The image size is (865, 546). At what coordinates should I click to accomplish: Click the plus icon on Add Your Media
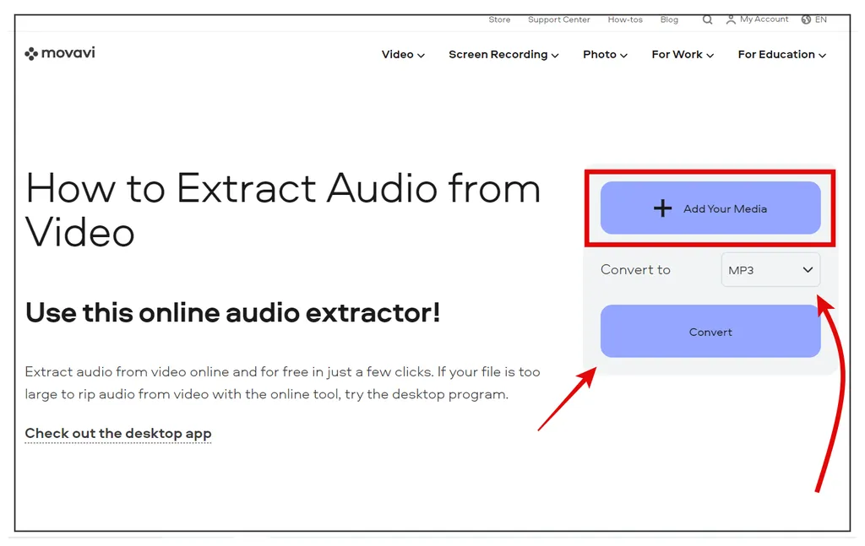[663, 208]
